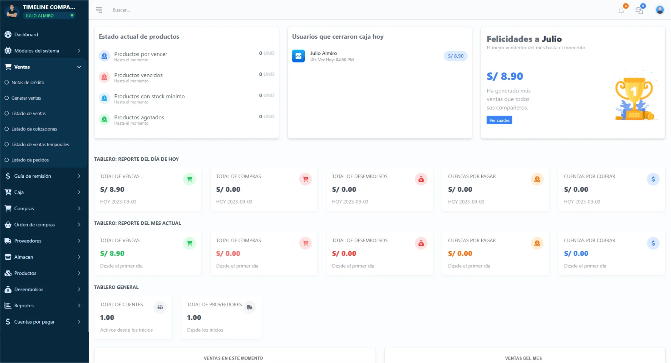Viewport: 671px width, 363px height.
Task: Expand the Caja menu
Action: (44, 192)
